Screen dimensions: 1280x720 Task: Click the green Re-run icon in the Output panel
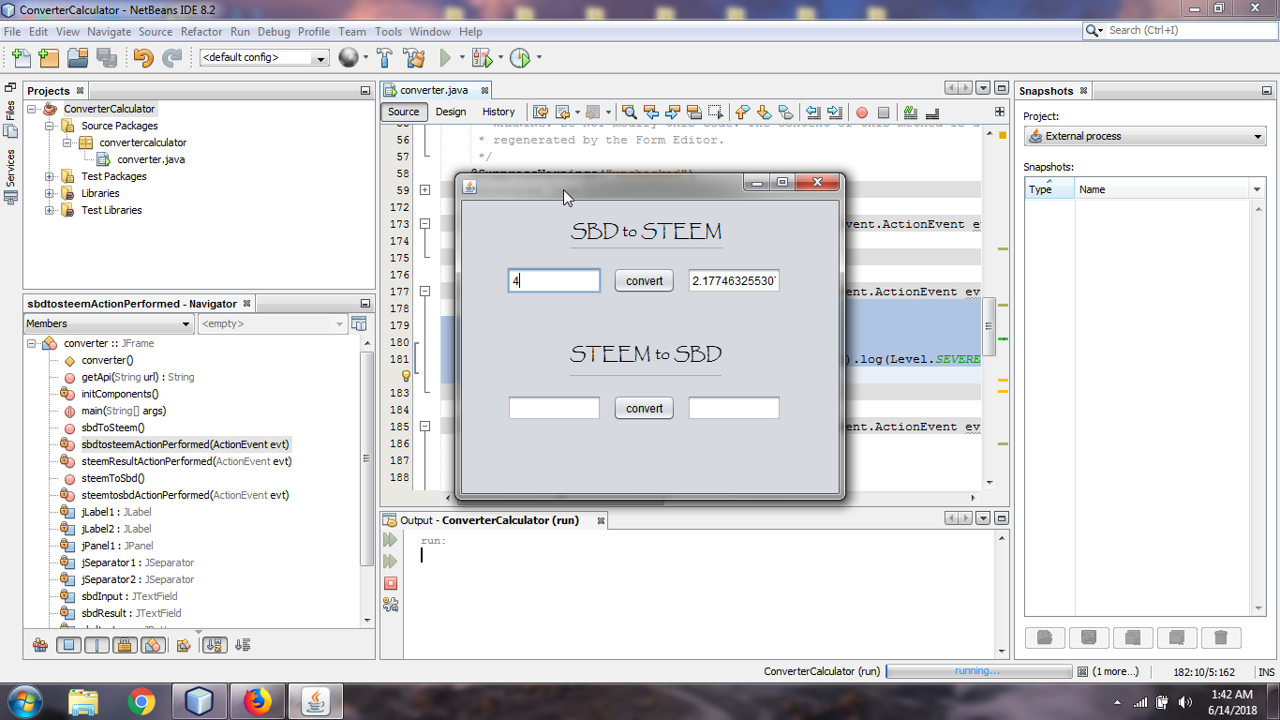point(391,540)
